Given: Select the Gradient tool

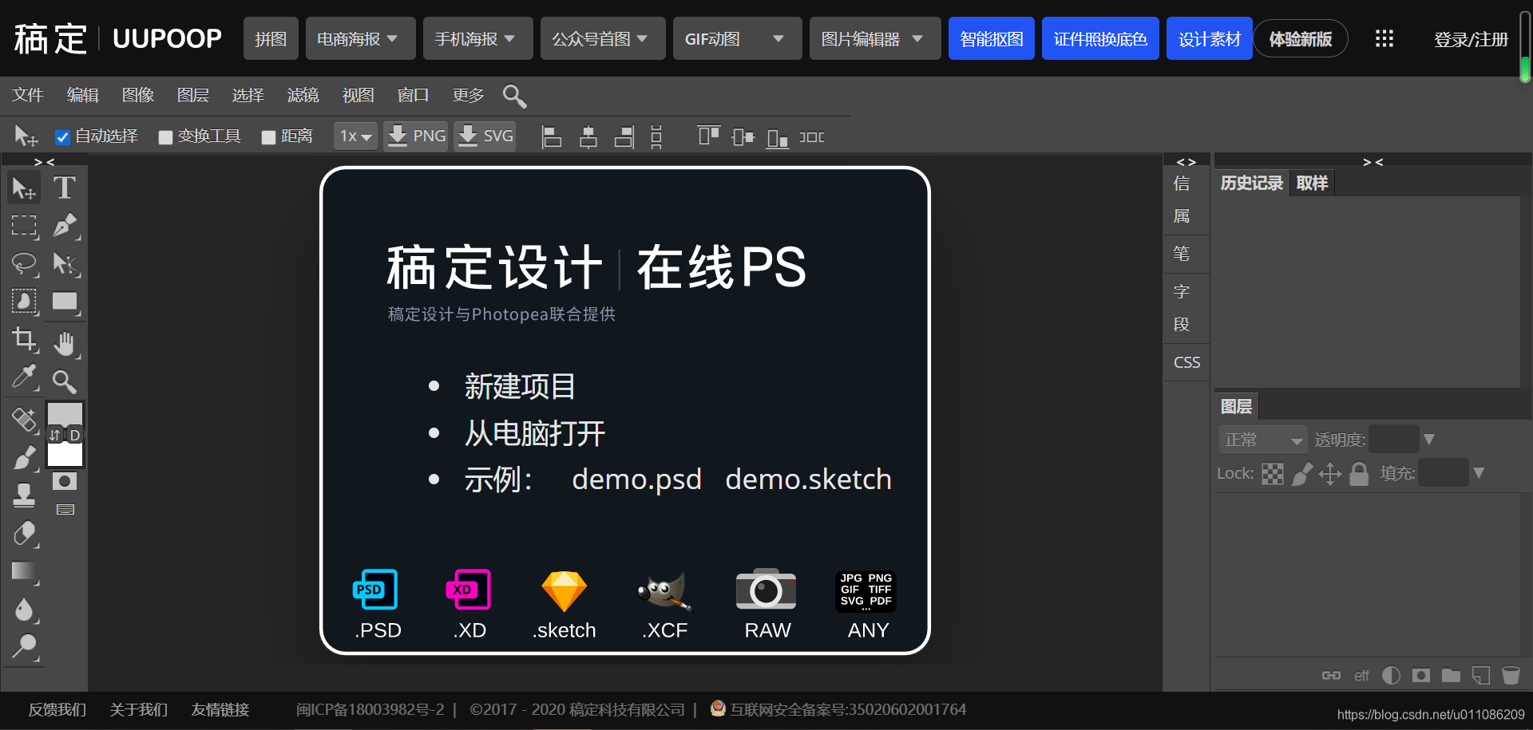Looking at the screenshot, I should pos(24,571).
